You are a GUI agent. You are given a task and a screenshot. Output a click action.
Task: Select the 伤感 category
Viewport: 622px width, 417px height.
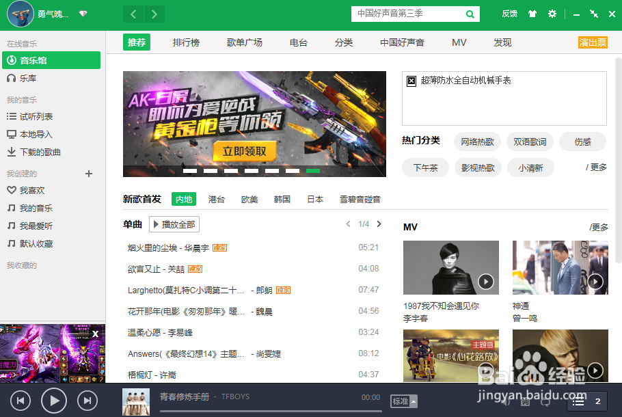(583, 142)
